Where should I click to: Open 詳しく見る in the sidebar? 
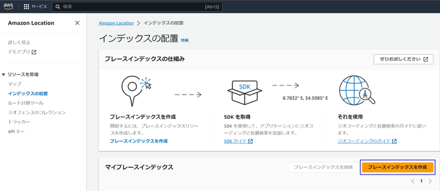pos(19,42)
